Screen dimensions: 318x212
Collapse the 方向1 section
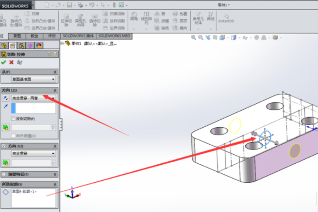click(x=55, y=90)
